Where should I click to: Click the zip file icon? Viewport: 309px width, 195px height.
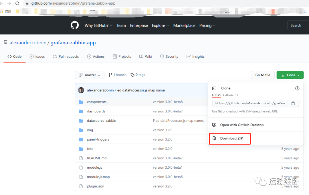214,138
